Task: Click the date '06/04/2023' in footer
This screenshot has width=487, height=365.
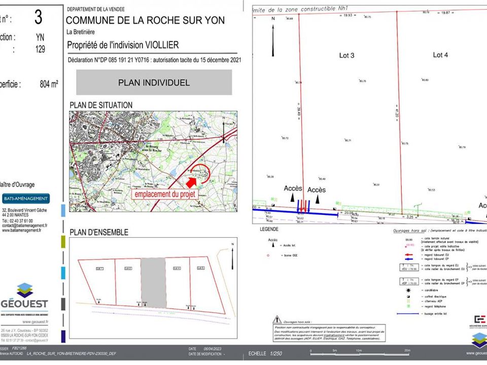Action: pos(213,349)
